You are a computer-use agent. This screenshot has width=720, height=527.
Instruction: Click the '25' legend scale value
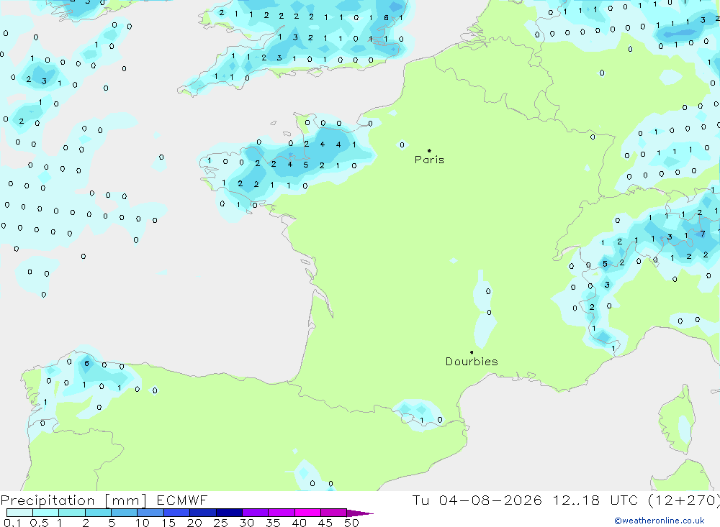(220, 523)
